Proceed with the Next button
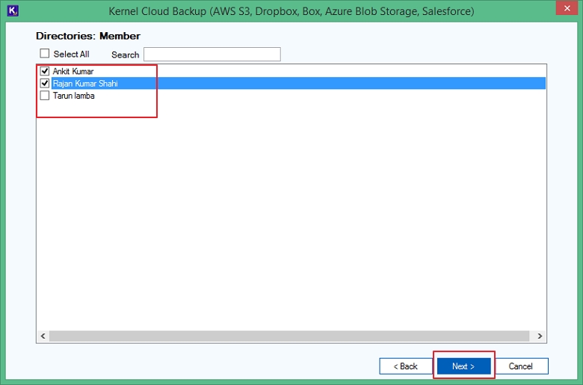 [463, 366]
